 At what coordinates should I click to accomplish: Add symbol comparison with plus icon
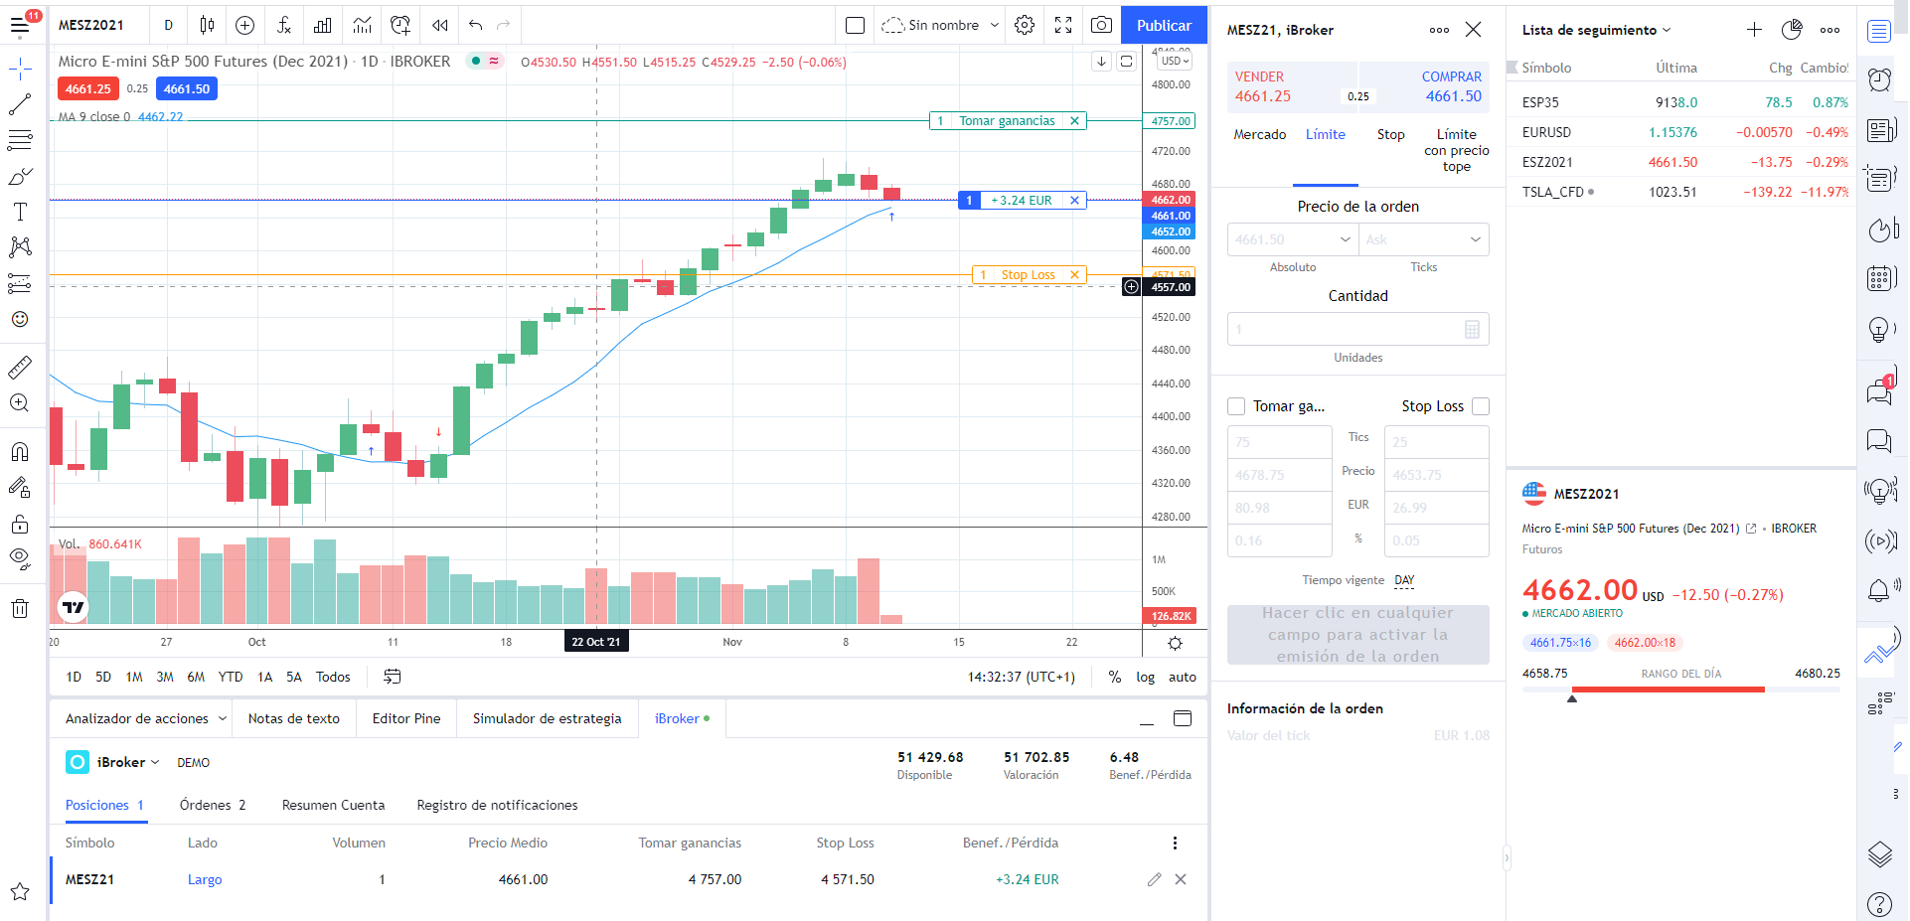(245, 25)
